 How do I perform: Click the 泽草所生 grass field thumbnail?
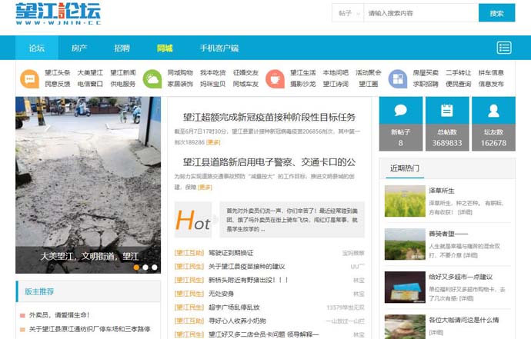405,201
